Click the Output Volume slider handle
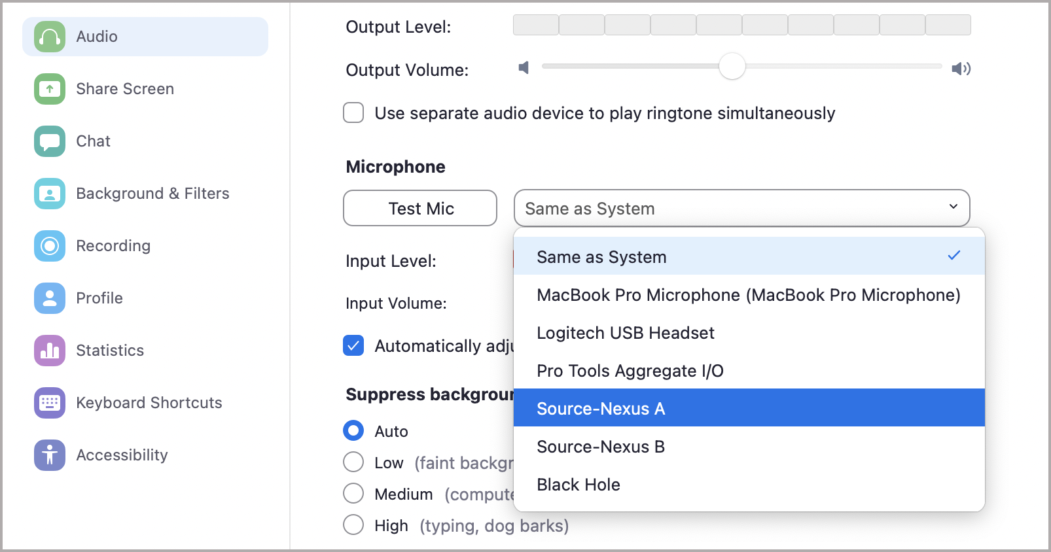 [732, 67]
